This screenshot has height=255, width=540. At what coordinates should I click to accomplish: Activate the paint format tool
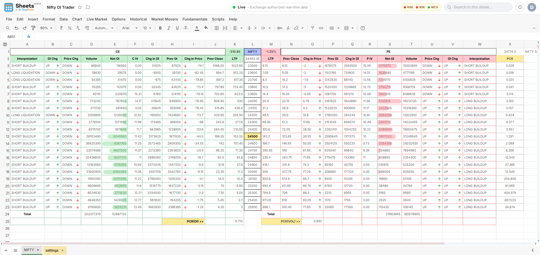33,28
